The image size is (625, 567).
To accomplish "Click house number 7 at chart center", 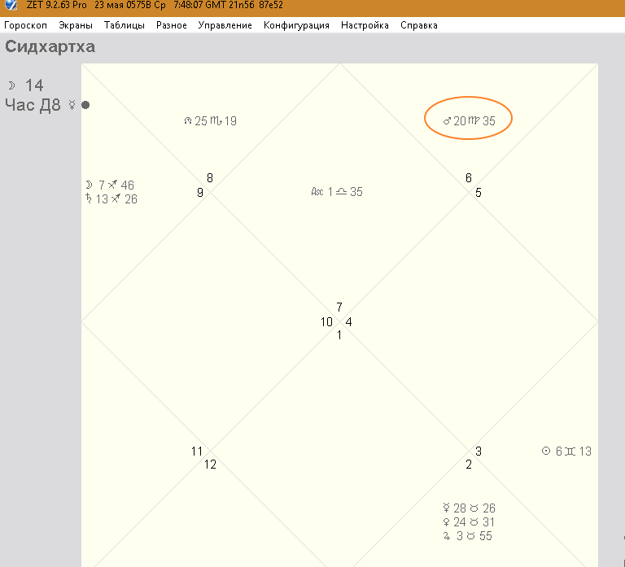I will click(339, 307).
